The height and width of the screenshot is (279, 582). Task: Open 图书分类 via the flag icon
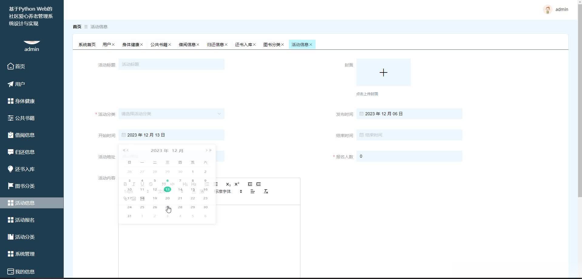tap(10, 186)
